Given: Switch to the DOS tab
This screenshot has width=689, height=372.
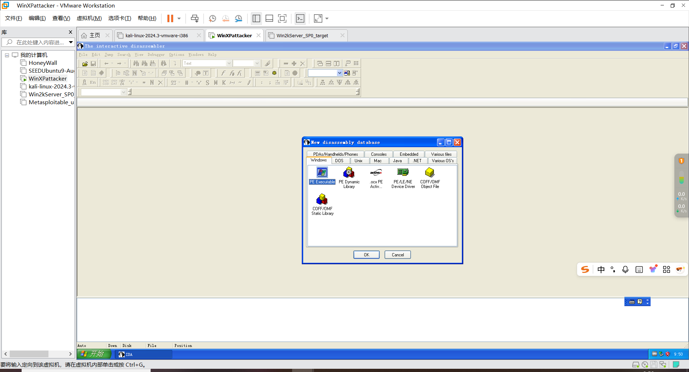Looking at the screenshot, I should tap(339, 161).
